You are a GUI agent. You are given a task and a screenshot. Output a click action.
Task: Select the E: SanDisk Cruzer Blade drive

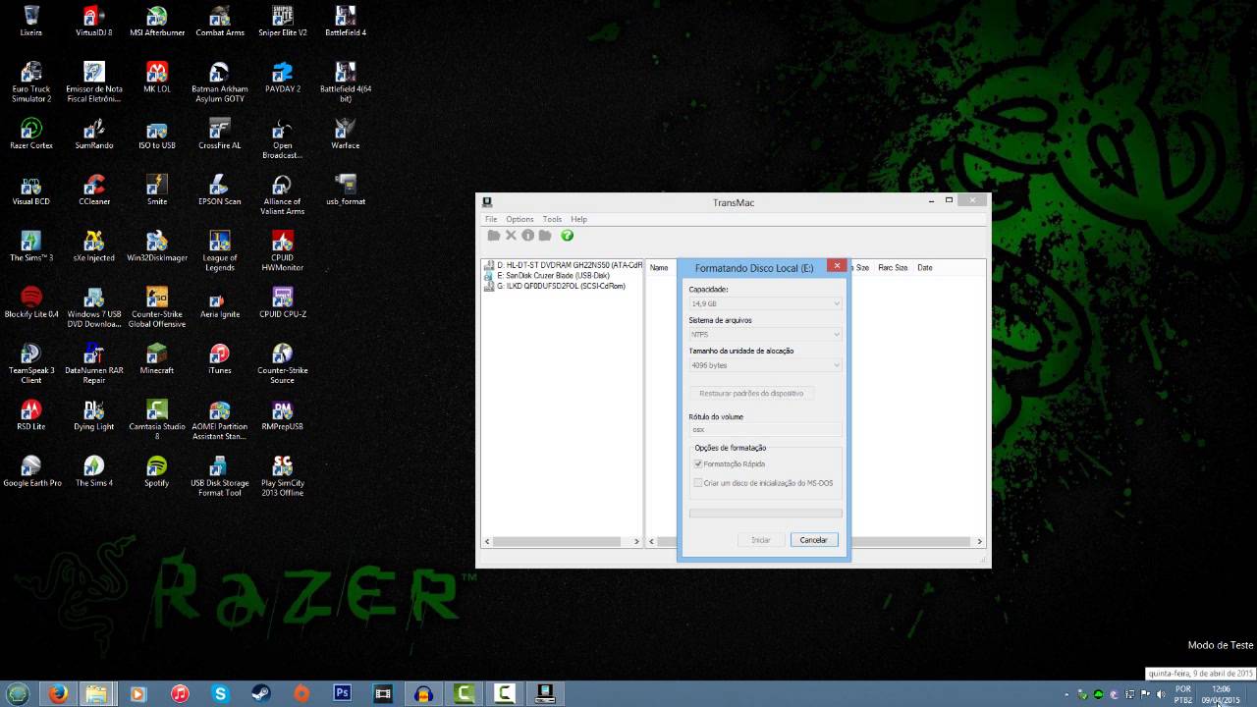pyautogui.click(x=547, y=276)
